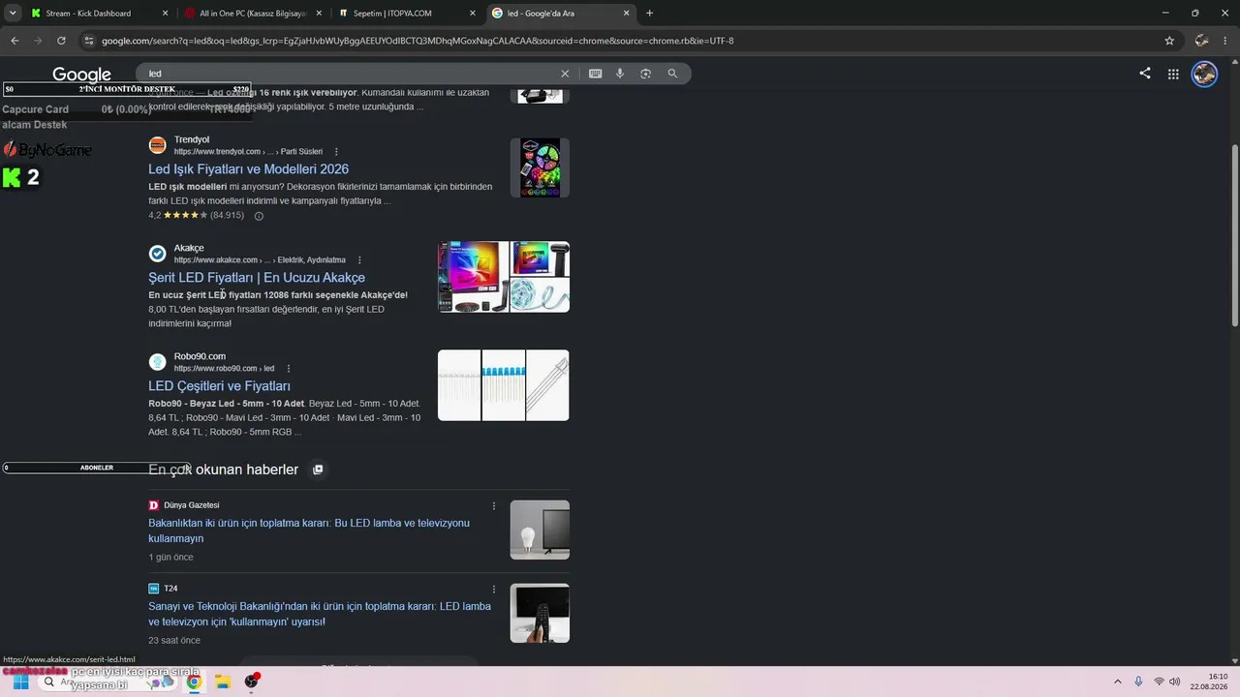The width and height of the screenshot is (1240, 697).
Task: Close the All in One PC tab
Action: (319, 14)
